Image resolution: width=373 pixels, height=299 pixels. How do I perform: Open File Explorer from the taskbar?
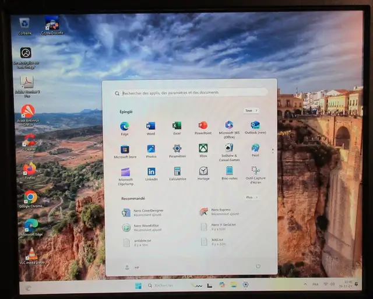pyautogui.click(x=234, y=285)
